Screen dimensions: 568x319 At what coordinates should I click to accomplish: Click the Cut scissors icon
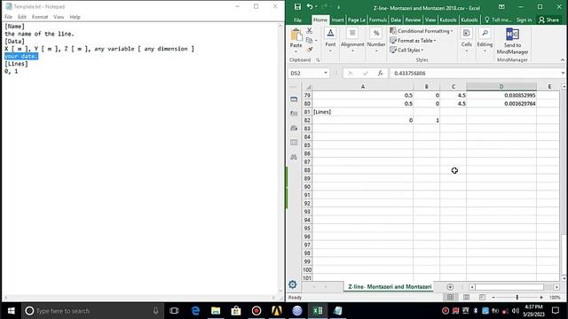coord(310,31)
